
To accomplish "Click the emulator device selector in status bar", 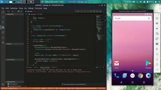I will coord(86,88).
